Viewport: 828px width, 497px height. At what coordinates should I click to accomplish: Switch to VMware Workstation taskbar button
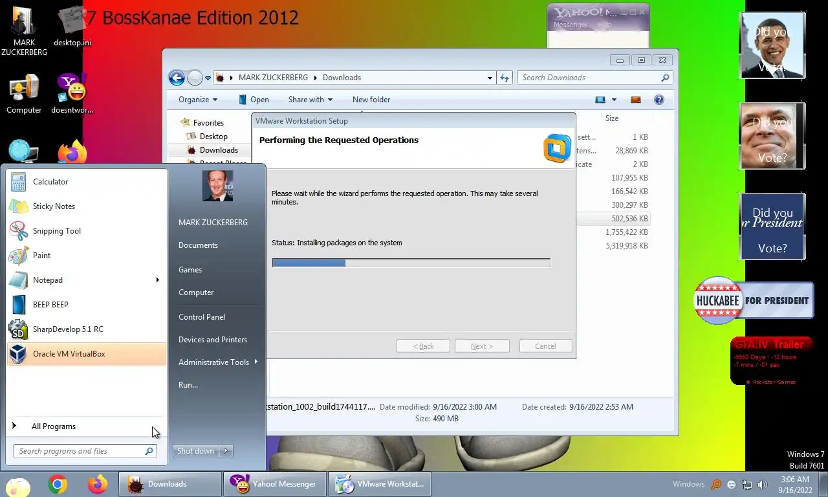(380, 484)
